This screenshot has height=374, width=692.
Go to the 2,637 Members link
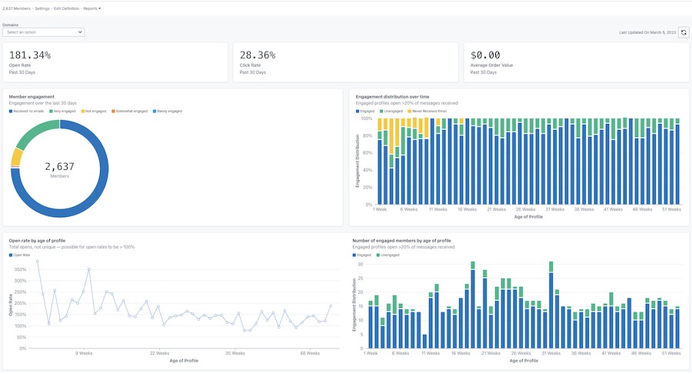point(16,8)
